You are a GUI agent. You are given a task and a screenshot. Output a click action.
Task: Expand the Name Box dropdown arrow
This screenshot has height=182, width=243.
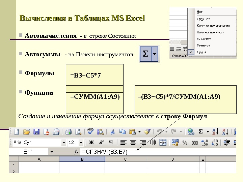[52, 152]
